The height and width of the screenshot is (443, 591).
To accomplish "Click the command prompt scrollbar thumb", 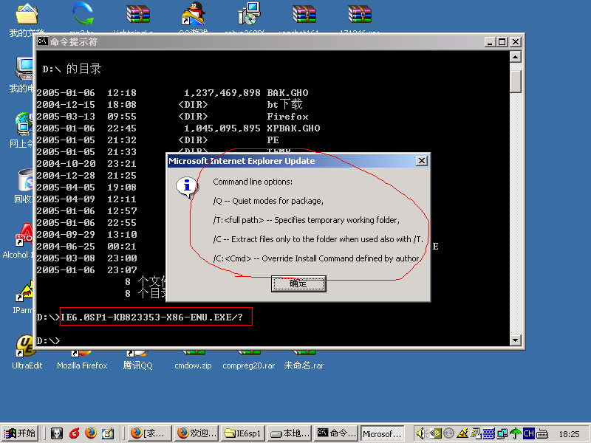I will pos(515,81).
